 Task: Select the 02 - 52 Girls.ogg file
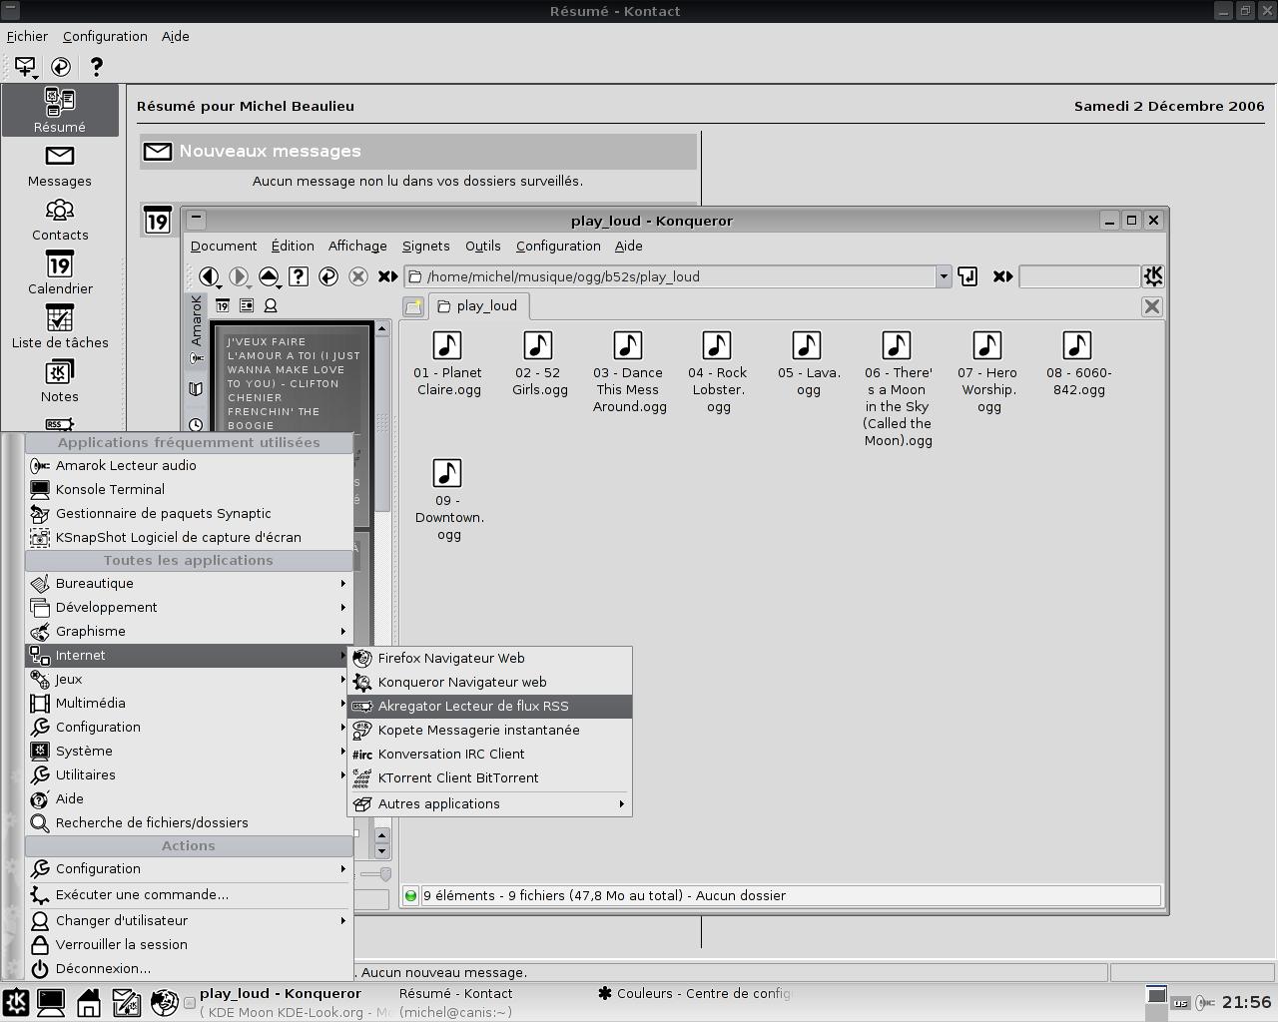(538, 364)
